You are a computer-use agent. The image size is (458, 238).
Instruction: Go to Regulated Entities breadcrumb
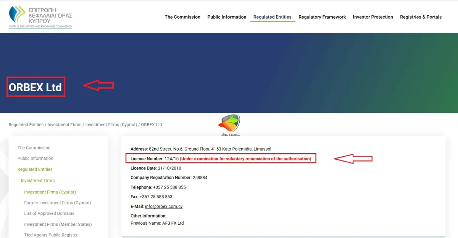pyautogui.click(x=26, y=125)
